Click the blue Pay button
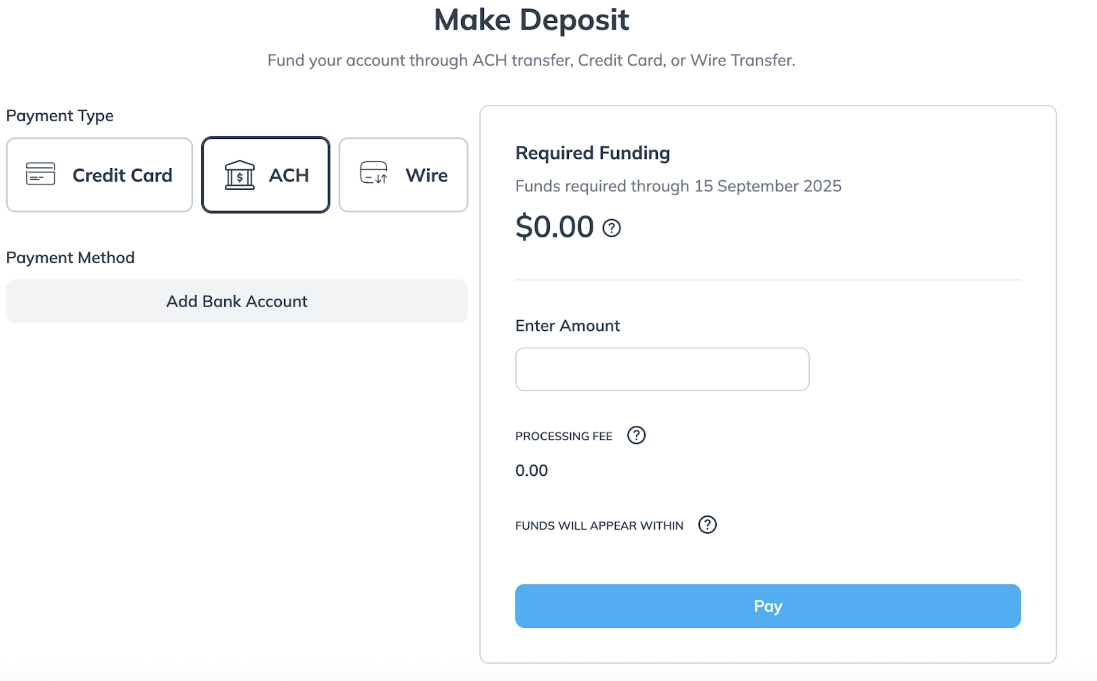Image resolution: width=1097 pixels, height=681 pixels. coord(768,606)
